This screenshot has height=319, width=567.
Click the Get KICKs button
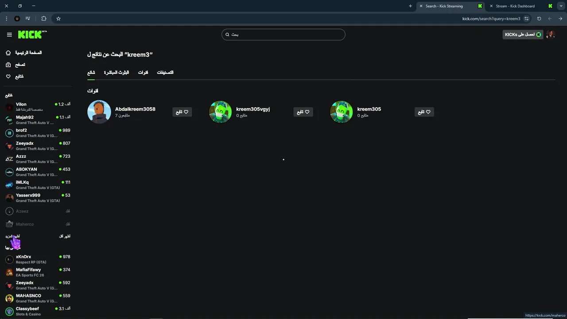(523, 35)
